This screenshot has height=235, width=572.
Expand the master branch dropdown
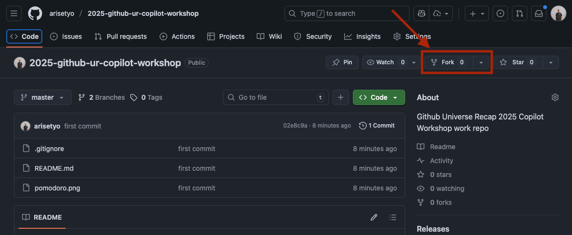42,97
